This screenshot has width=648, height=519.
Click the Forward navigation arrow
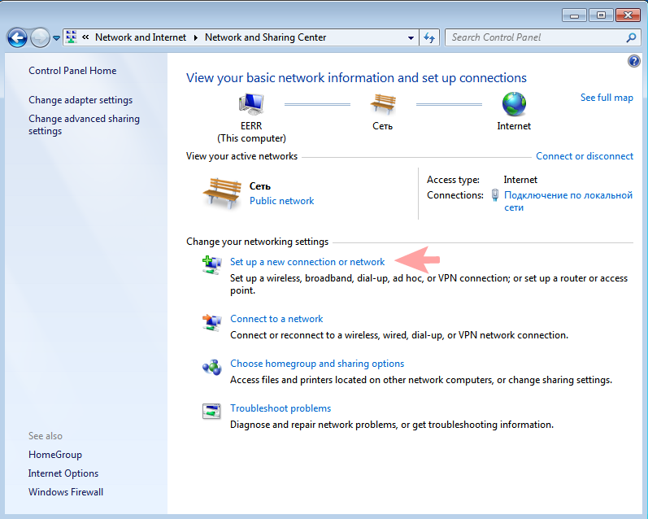click(40, 38)
